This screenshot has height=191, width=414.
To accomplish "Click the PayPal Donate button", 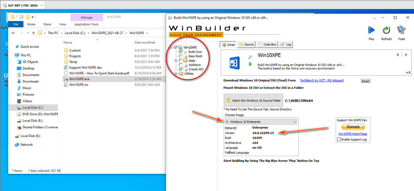I will click(353, 127).
